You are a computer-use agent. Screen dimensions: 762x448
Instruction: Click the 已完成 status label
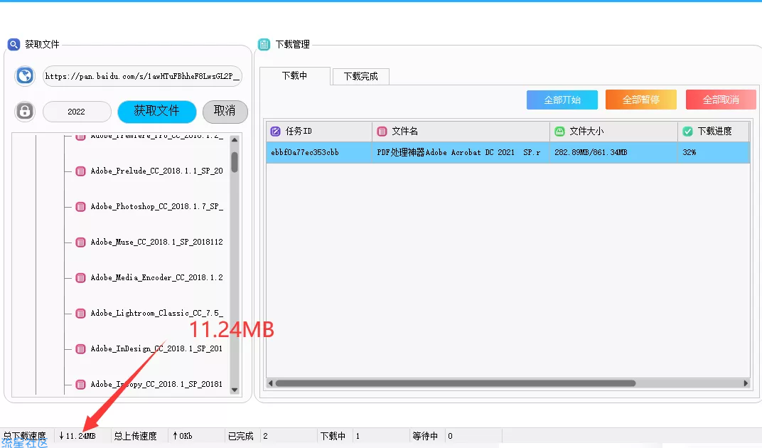(240, 436)
